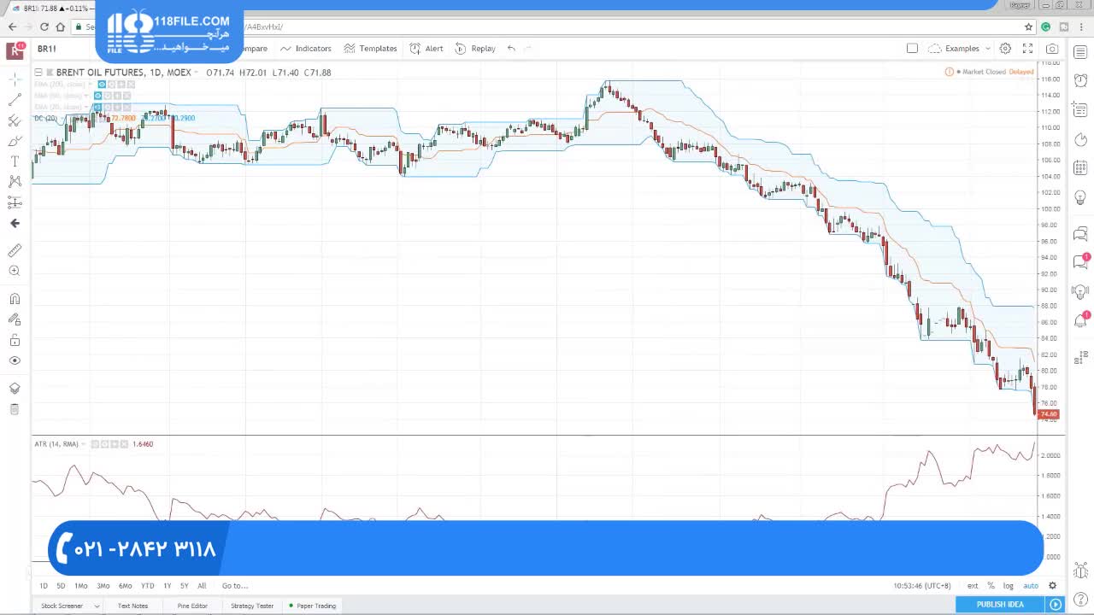Open the Go to date selector
This screenshot has height=615, width=1094.
point(235,586)
